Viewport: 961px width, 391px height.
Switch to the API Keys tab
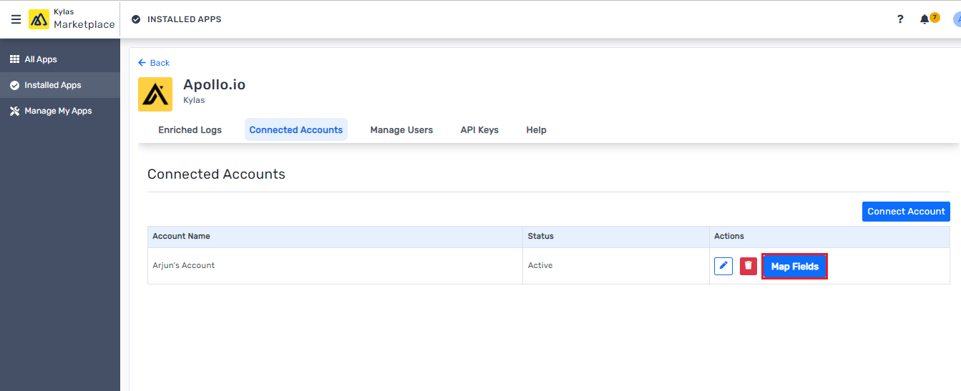(479, 130)
